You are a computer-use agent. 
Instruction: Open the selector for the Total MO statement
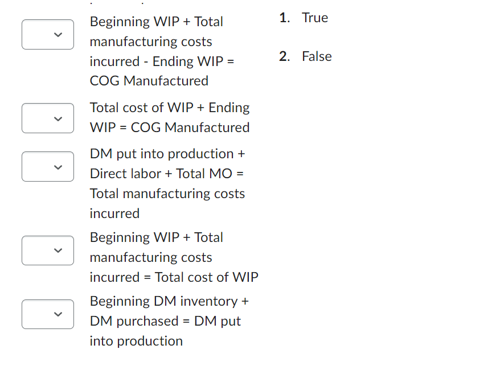[47, 166]
